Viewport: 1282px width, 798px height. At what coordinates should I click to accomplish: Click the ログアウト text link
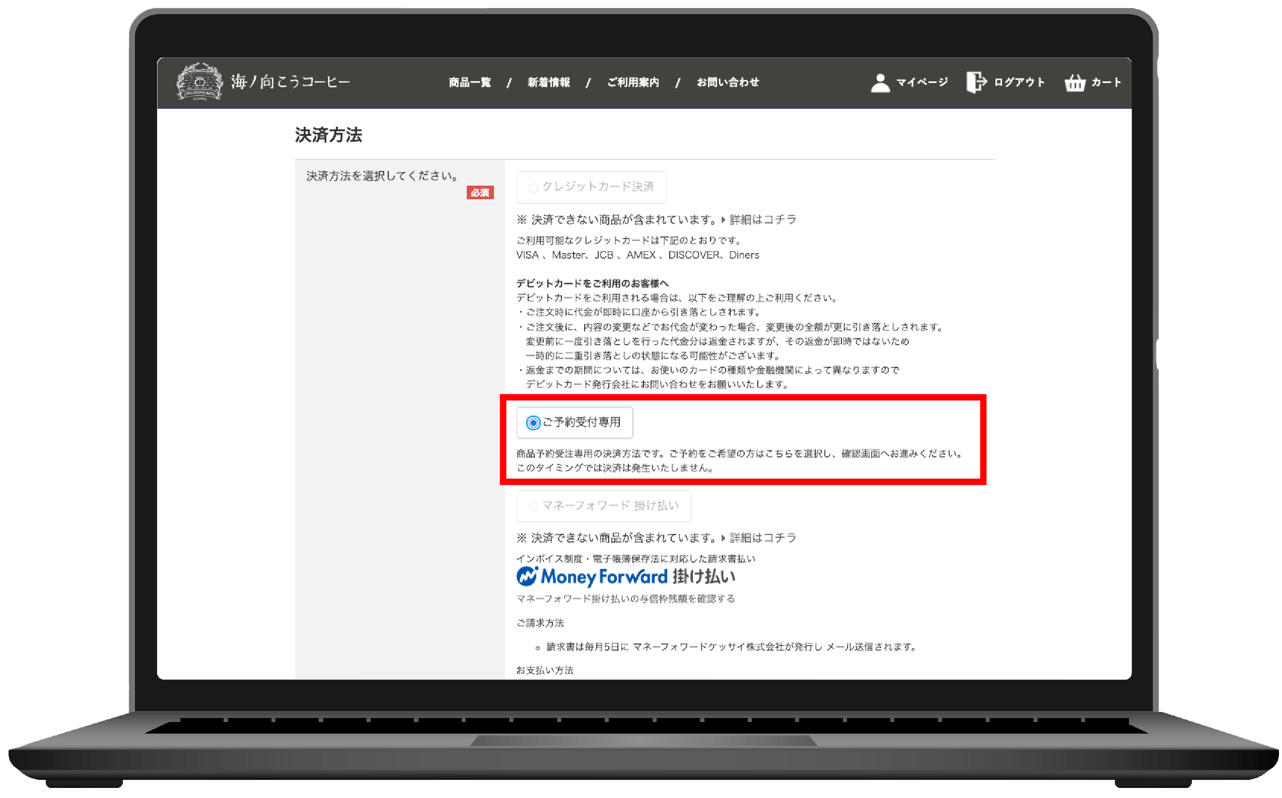1019,83
